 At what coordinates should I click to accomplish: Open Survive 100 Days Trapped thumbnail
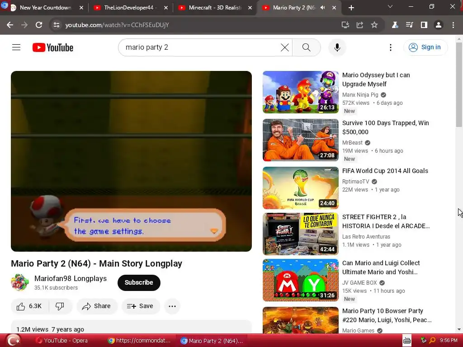click(301, 140)
